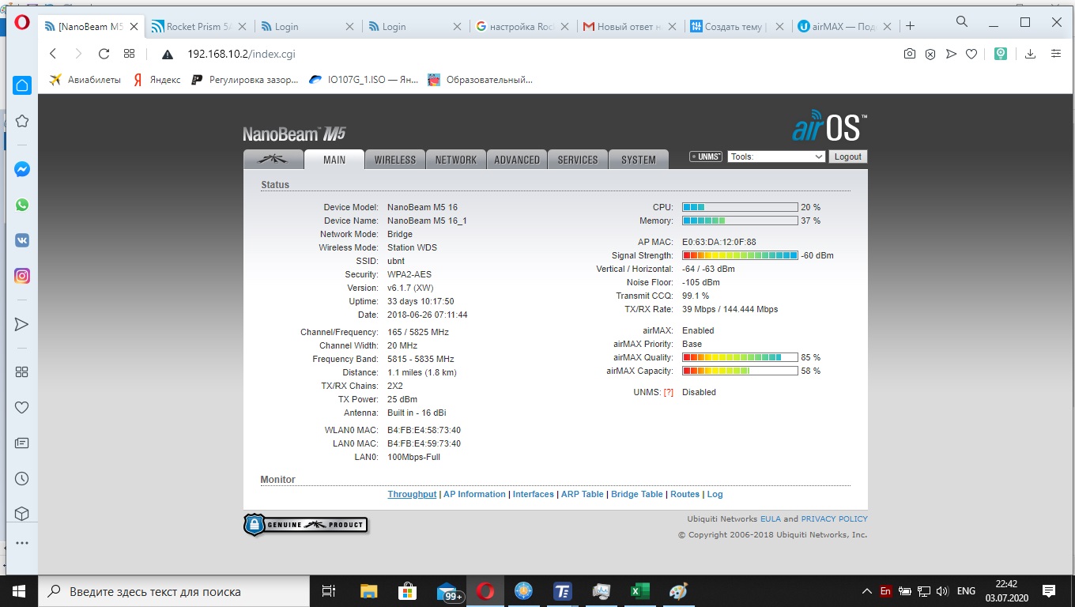This screenshot has height=607, width=1075.
Task: Open Speed Dial grid next to reload
Action: click(130, 54)
